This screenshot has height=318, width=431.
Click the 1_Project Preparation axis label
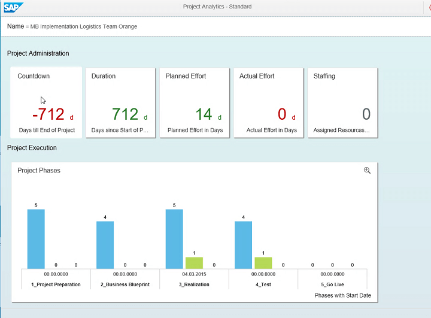click(56, 284)
